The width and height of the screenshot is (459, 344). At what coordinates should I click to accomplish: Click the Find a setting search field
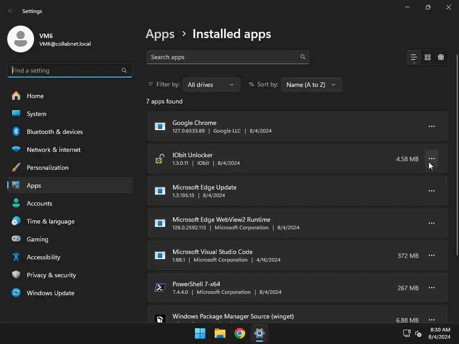pos(65,70)
